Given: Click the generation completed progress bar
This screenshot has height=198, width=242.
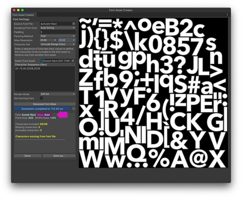Looking at the screenshot, I should pos(43,109).
